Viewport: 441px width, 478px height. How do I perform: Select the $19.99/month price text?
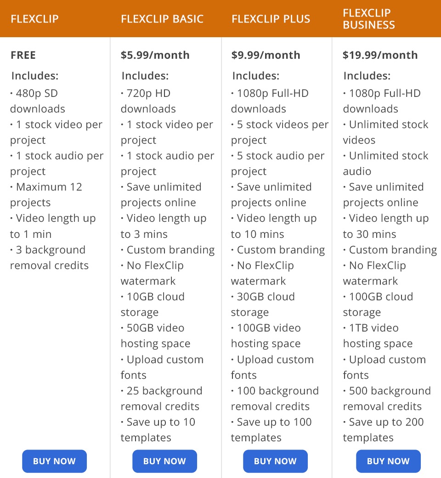tap(380, 55)
